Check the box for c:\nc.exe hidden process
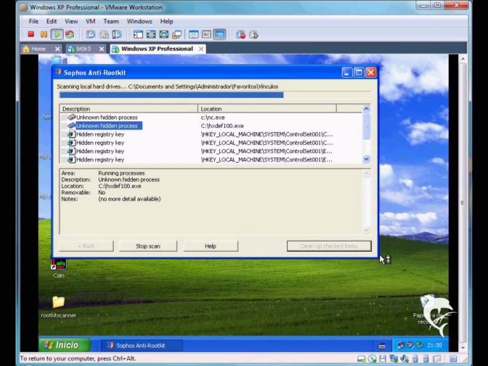 [64, 117]
